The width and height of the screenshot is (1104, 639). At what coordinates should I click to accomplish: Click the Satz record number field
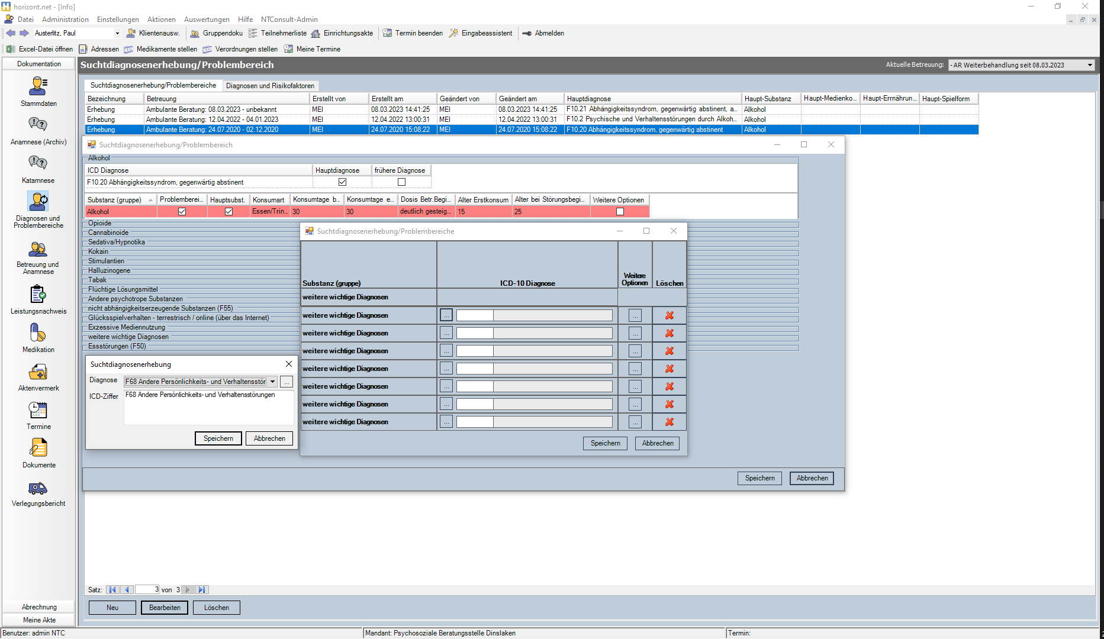[x=147, y=590]
